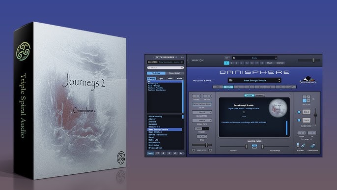Select the flat lower-right velocity curve

point(308,100)
